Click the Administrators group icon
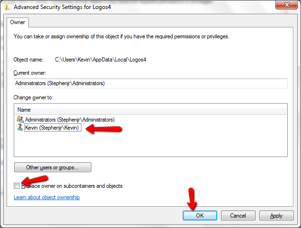This screenshot has height=228, width=301. (x=20, y=119)
